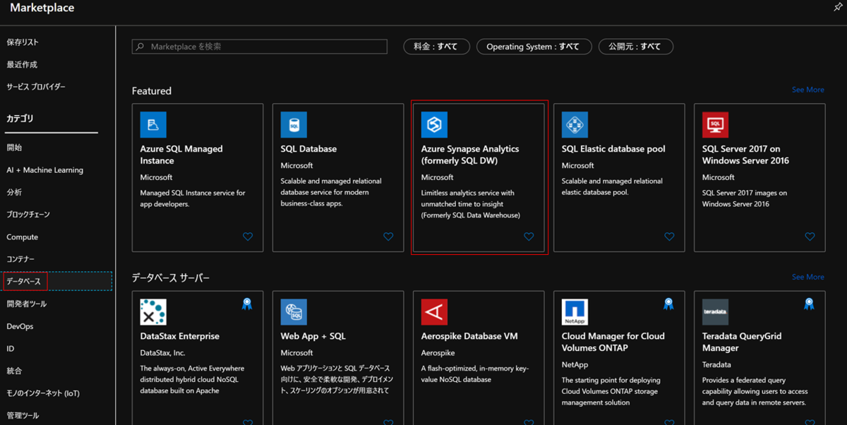Click the magnifier icon in search box
Viewport: 847px width, 425px height.
point(141,47)
